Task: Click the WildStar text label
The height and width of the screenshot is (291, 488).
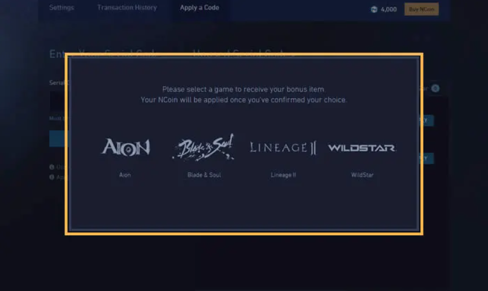Action: pos(362,175)
